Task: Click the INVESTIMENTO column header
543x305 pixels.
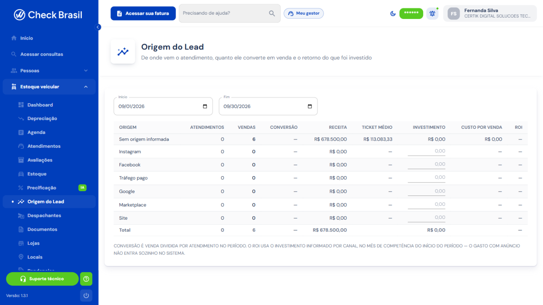Action: click(x=429, y=127)
